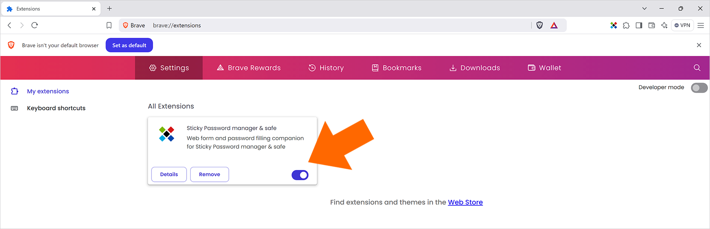Select Keyboard shortcuts in sidebar
710x229 pixels.
(x=56, y=108)
